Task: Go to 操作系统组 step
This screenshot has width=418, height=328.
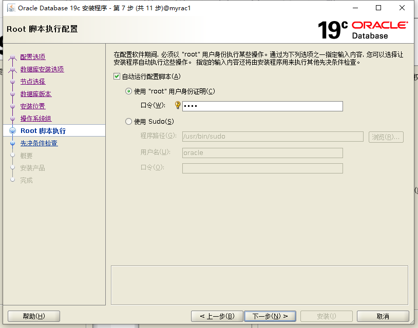Action: point(36,118)
